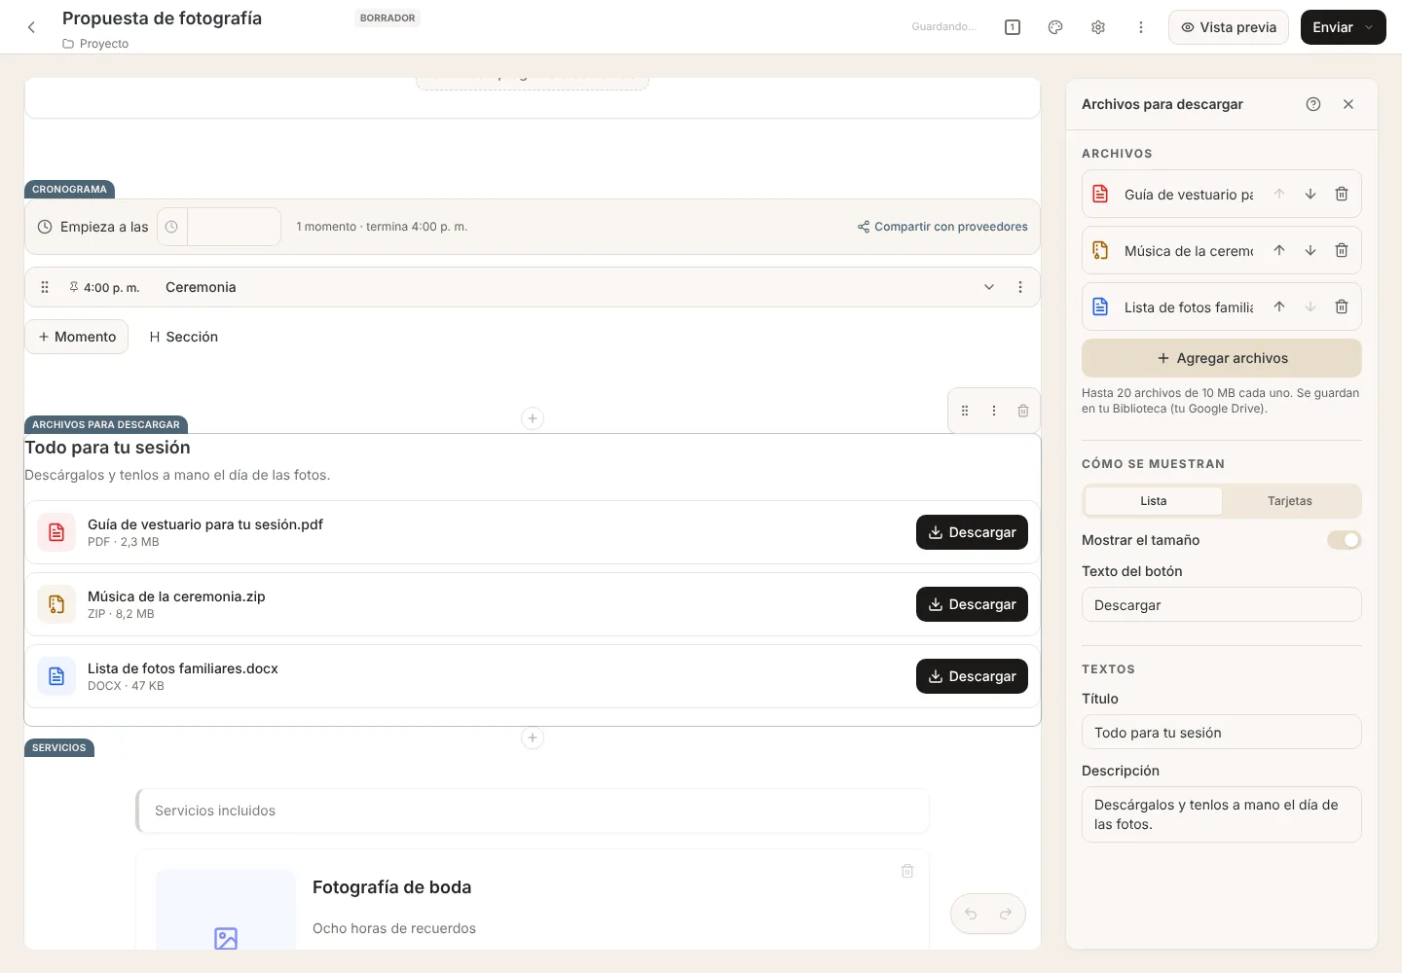The width and height of the screenshot is (1402, 973).
Task: Open the page count icon in header
Action: point(1013,27)
